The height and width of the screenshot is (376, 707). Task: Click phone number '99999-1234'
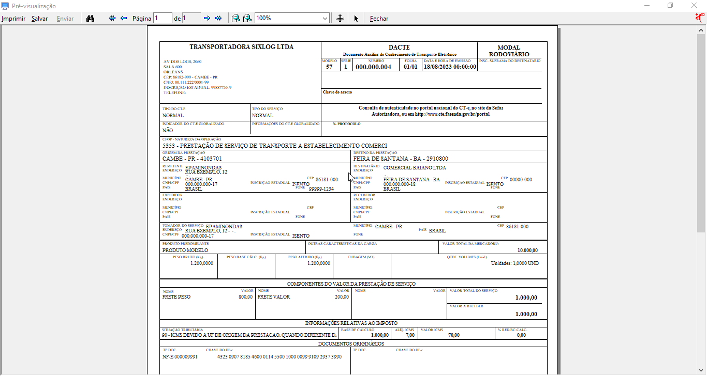tap(321, 189)
